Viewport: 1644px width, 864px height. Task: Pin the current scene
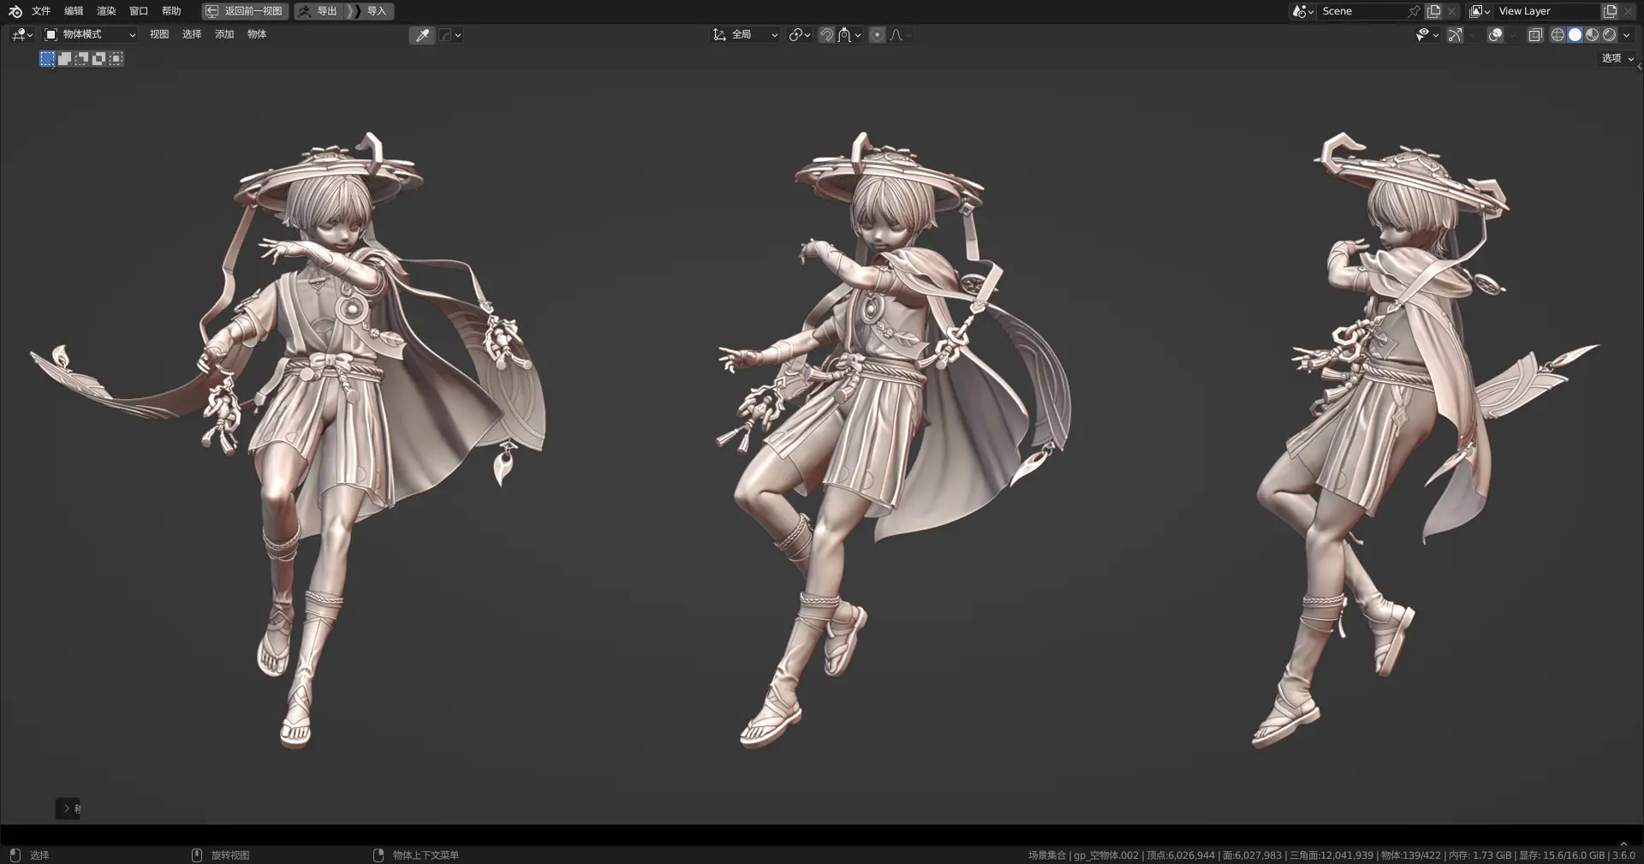click(1414, 11)
